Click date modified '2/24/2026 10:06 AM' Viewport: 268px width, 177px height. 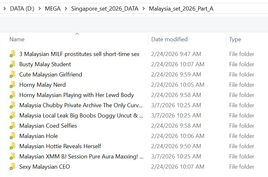tap(178, 136)
